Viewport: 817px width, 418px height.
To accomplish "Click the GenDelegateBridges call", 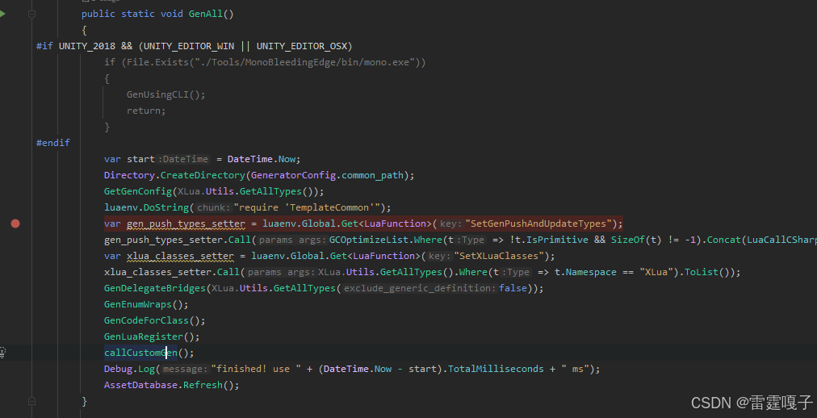I will 154,288.
